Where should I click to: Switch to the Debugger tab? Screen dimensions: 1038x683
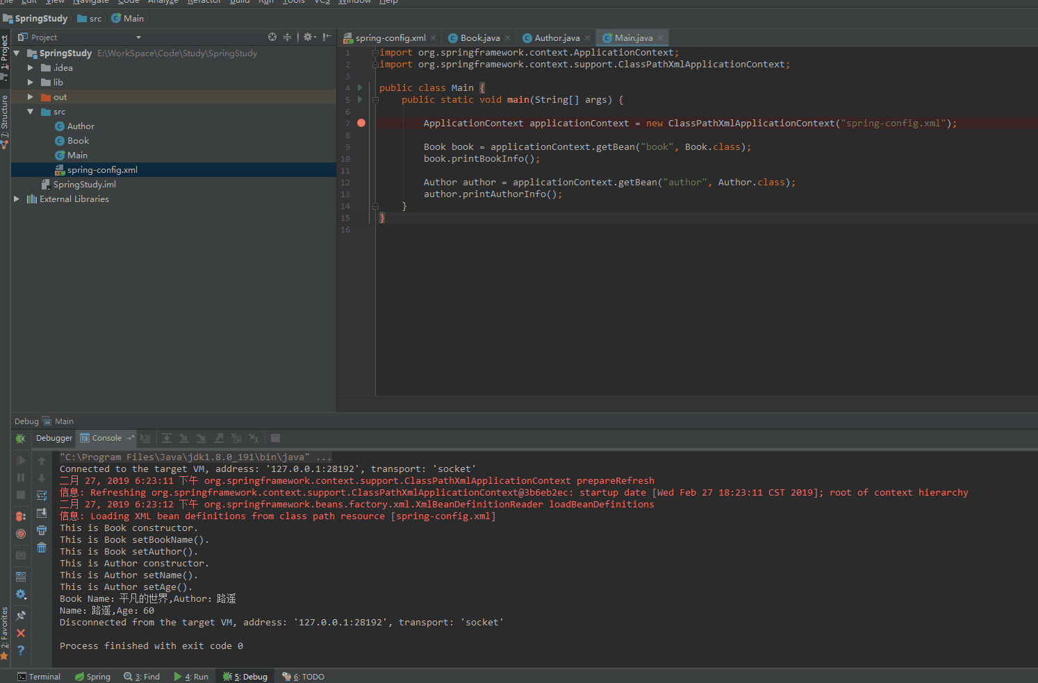coord(54,438)
